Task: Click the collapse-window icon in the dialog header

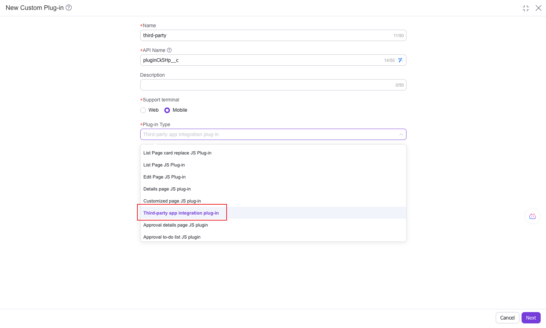Action: (x=526, y=8)
